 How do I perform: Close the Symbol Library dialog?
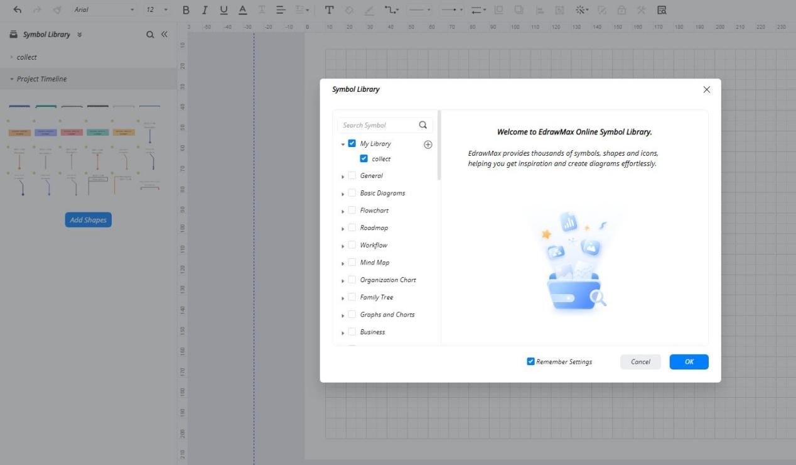click(706, 90)
